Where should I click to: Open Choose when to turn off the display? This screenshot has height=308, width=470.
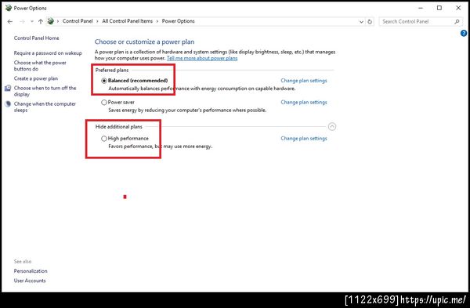pyautogui.click(x=45, y=91)
